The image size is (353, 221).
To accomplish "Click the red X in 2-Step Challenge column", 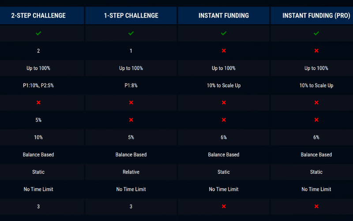I will coord(38,103).
